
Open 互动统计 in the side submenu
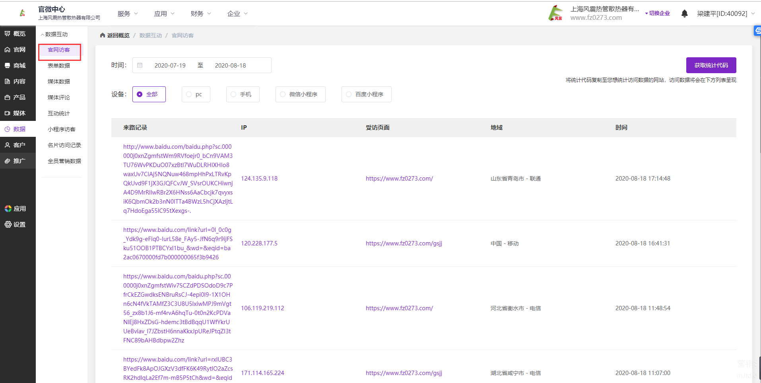tap(59, 113)
